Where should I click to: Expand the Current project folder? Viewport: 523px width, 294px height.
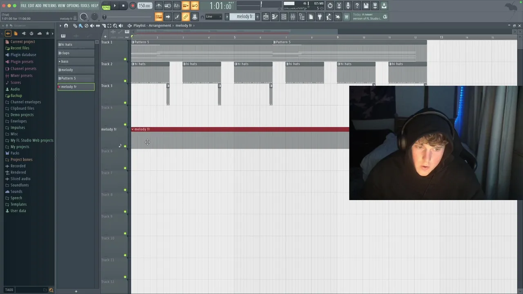coord(22,42)
